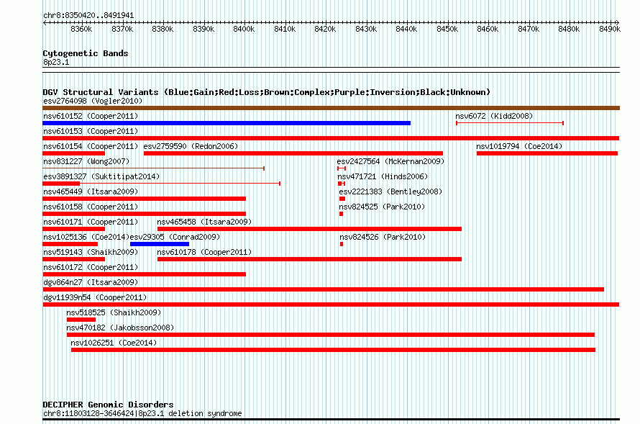Click the dgv864n27 (Itsara2009) label

[91, 282]
